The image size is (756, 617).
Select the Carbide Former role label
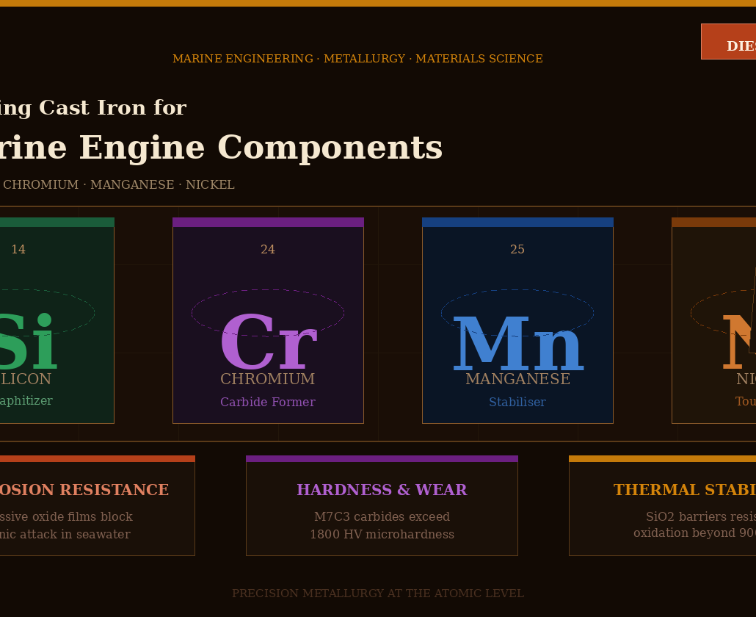[x=268, y=402]
